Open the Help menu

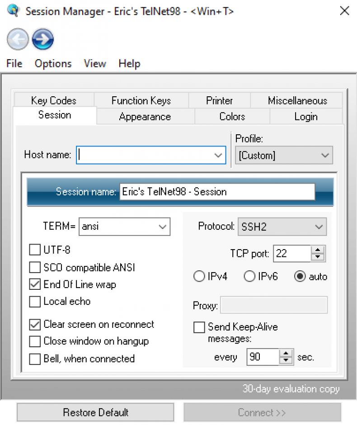[129, 63]
